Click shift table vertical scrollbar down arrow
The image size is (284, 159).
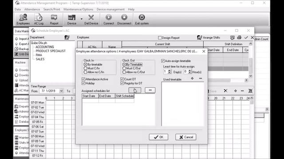[x=250, y=76]
